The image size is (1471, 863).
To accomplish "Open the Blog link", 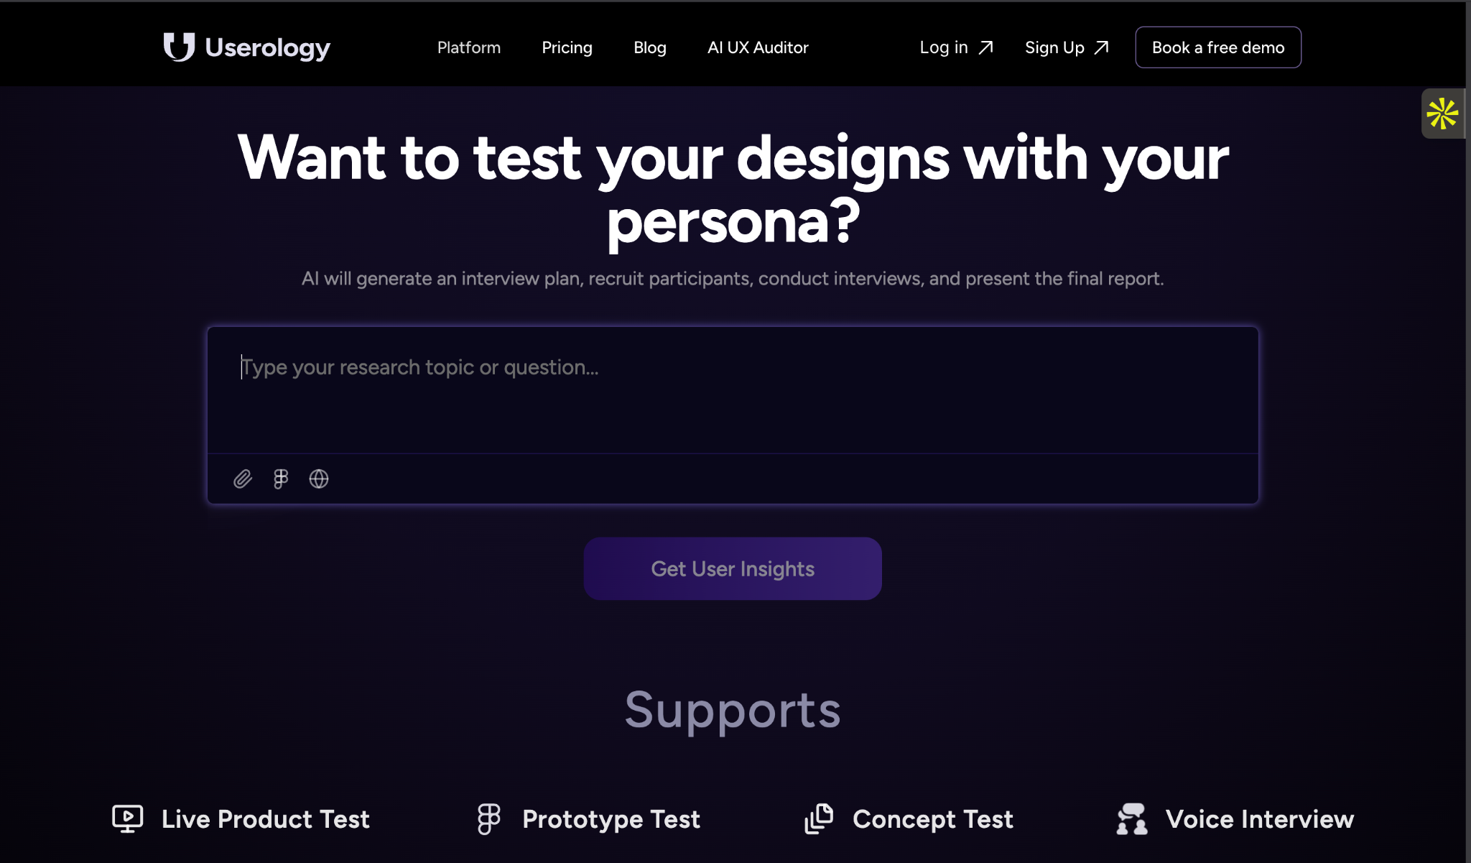I will [x=650, y=47].
